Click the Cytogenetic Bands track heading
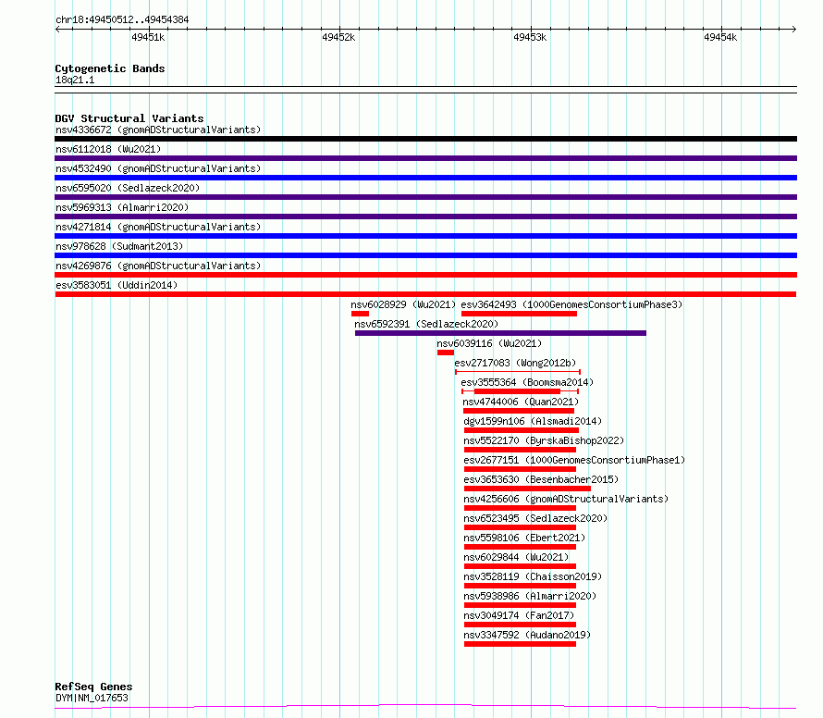This screenshot has height=718, width=823. click(x=110, y=68)
